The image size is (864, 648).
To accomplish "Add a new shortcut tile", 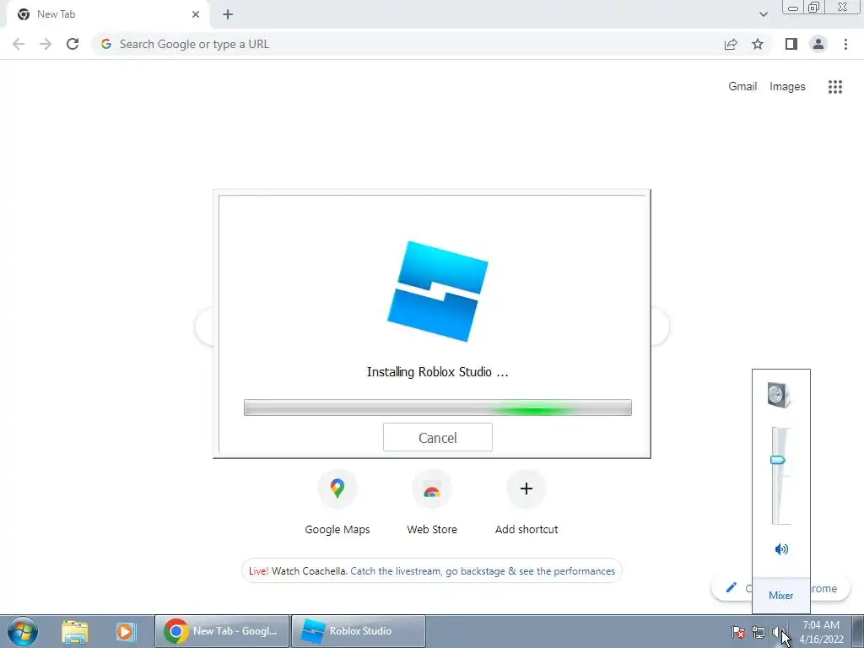I will 526,502.
